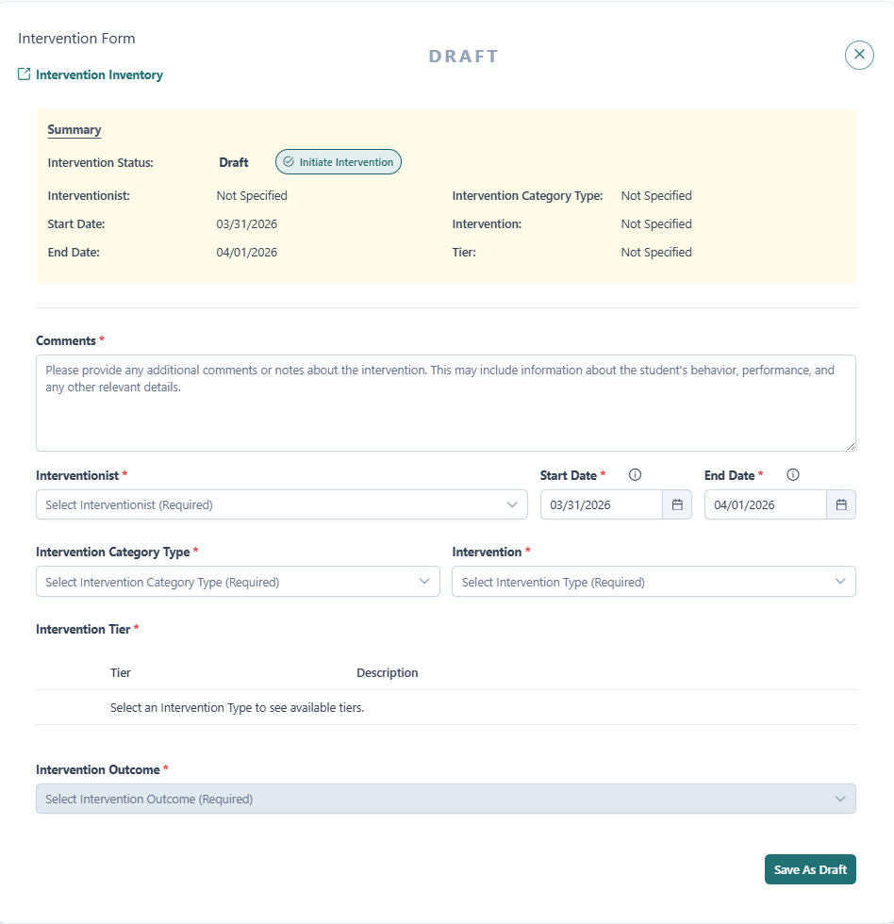Expand the Intervention Category Type dropdown

click(x=237, y=581)
